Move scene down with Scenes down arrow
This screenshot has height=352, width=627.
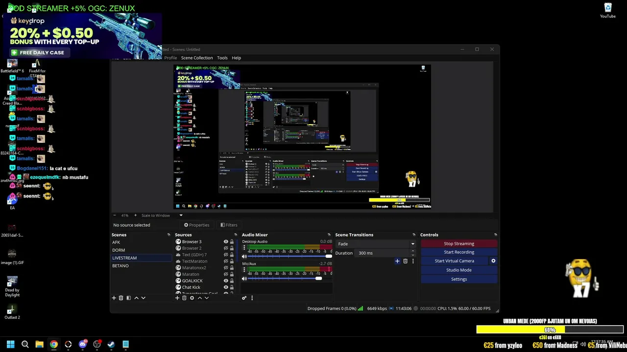coord(143,298)
